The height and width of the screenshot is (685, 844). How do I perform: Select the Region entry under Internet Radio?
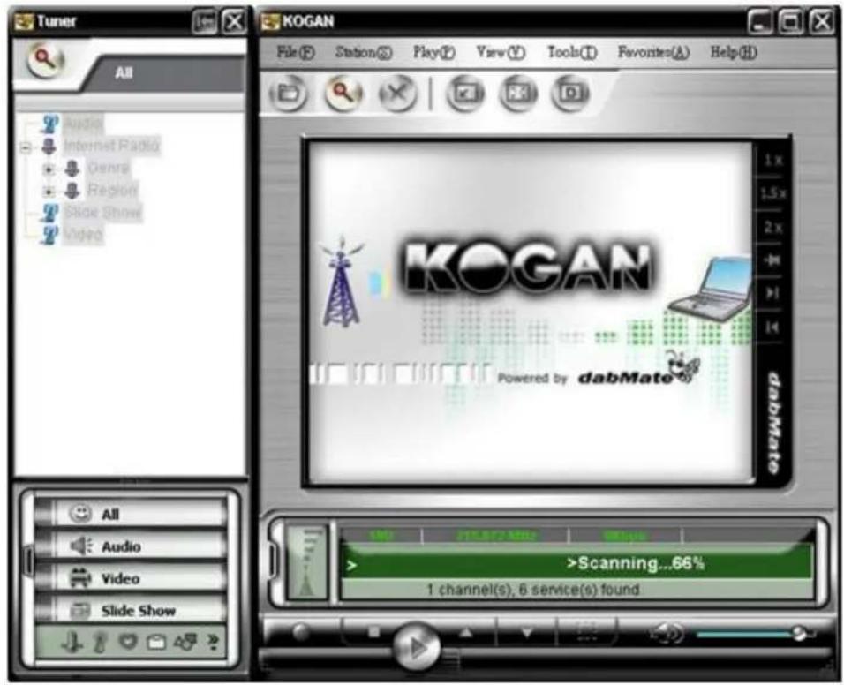tap(112, 190)
